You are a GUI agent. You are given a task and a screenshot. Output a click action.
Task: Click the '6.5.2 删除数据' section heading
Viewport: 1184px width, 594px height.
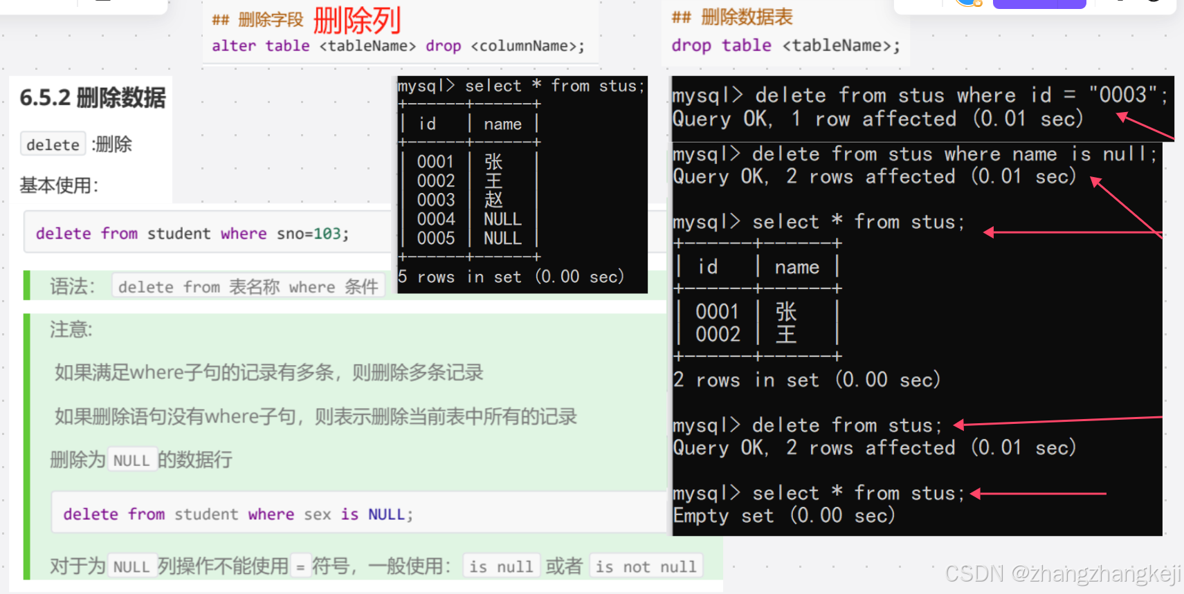tap(93, 98)
